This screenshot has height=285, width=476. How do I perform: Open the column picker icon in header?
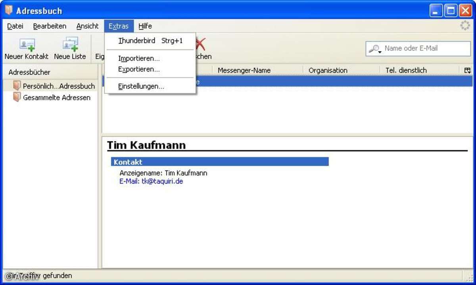click(468, 70)
